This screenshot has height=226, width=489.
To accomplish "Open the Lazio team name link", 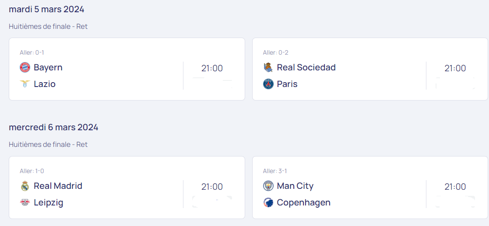I will 45,84.
